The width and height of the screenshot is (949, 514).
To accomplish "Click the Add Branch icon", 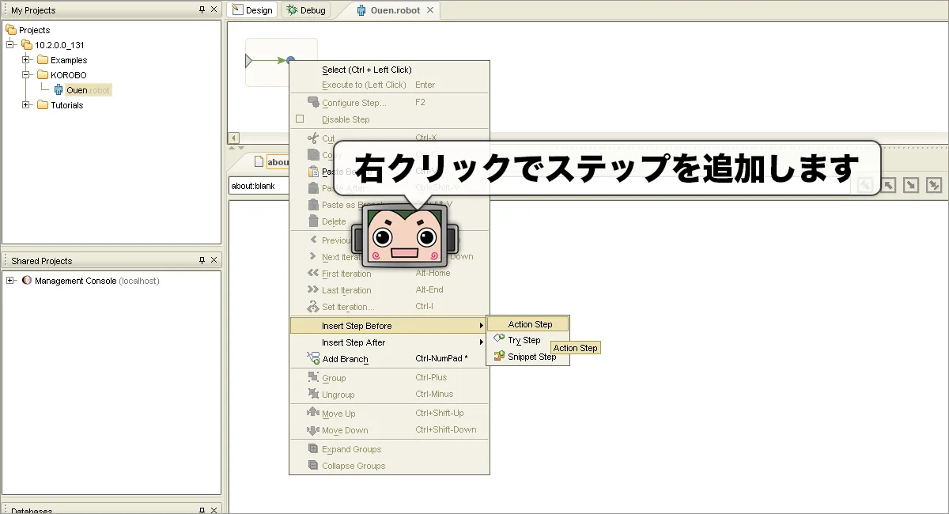I will pos(313,358).
